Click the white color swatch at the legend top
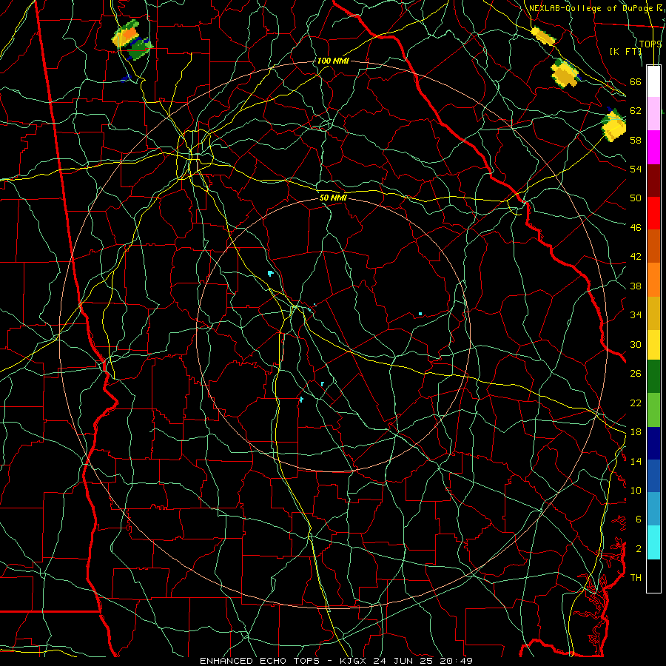 tap(653, 81)
